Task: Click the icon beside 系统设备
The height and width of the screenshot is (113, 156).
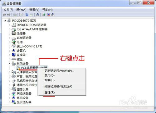Action: [x=14, y=98]
